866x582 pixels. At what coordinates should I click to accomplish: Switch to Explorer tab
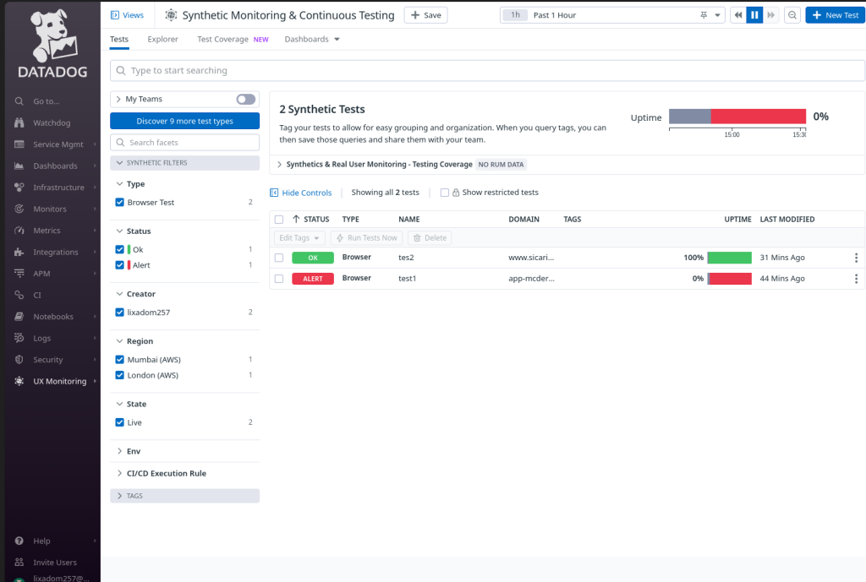point(163,39)
